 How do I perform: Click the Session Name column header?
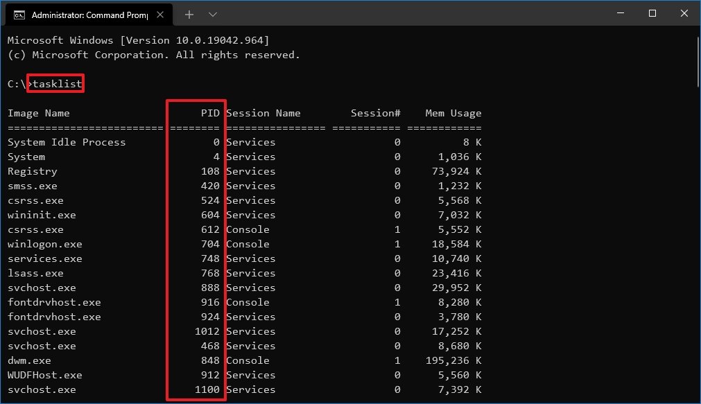pyautogui.click(x=263, y=112)
